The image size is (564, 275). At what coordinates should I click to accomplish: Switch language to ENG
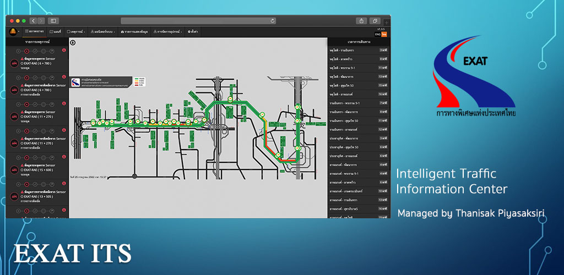point(378,34)
